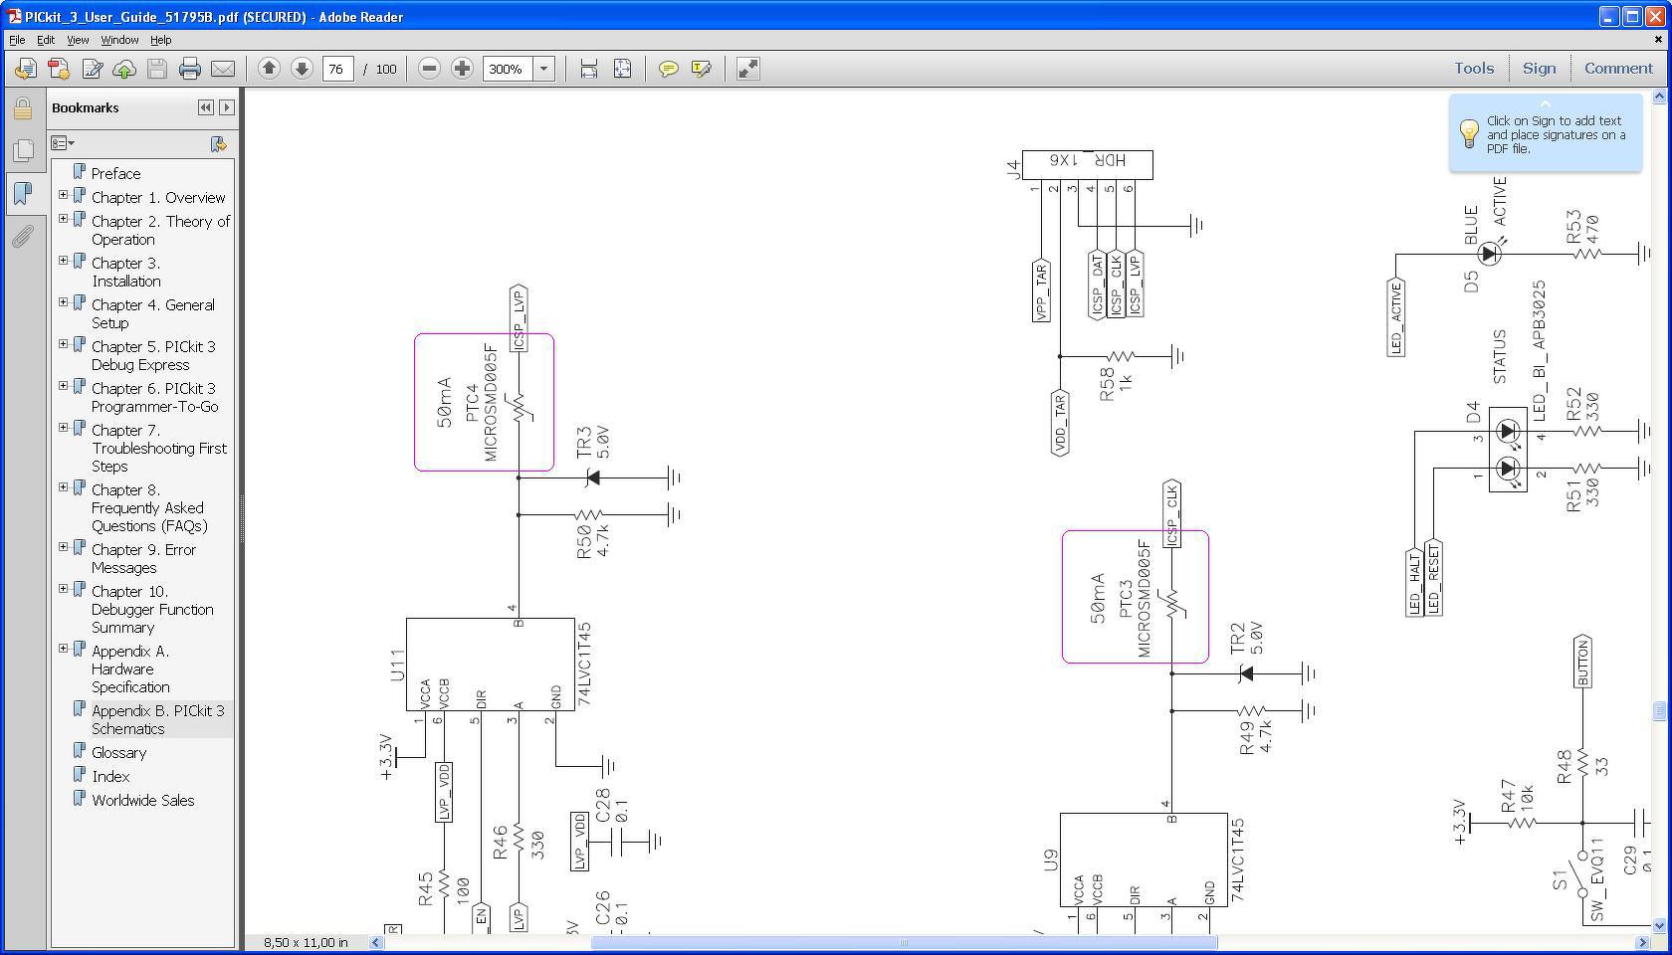Click the expand bookmarks pane arrow
The height and width of the screenshot is (955, 1672).
coord(227,107)
